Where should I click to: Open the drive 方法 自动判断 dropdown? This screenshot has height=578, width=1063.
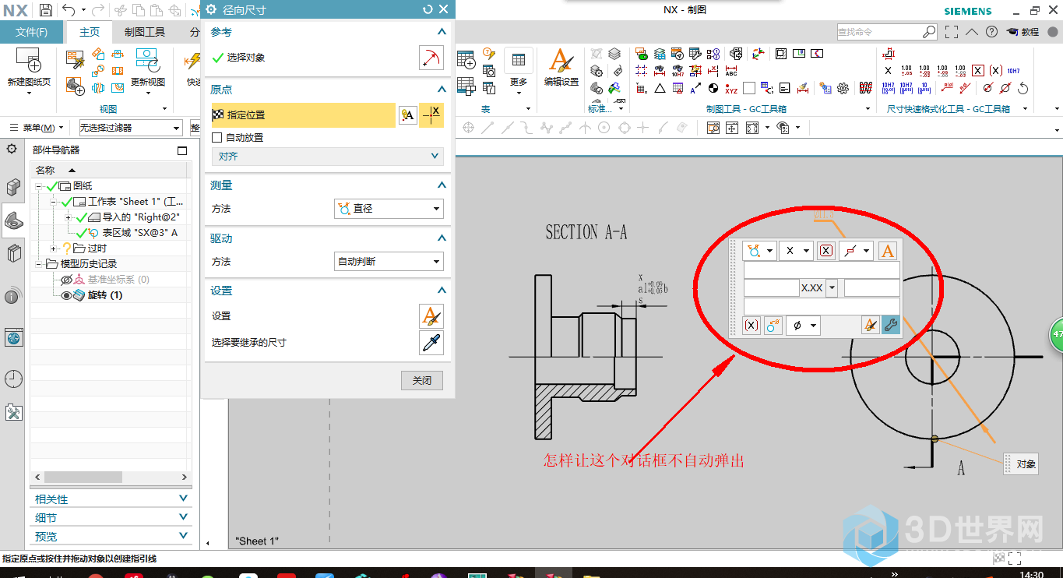coord(389,262)
